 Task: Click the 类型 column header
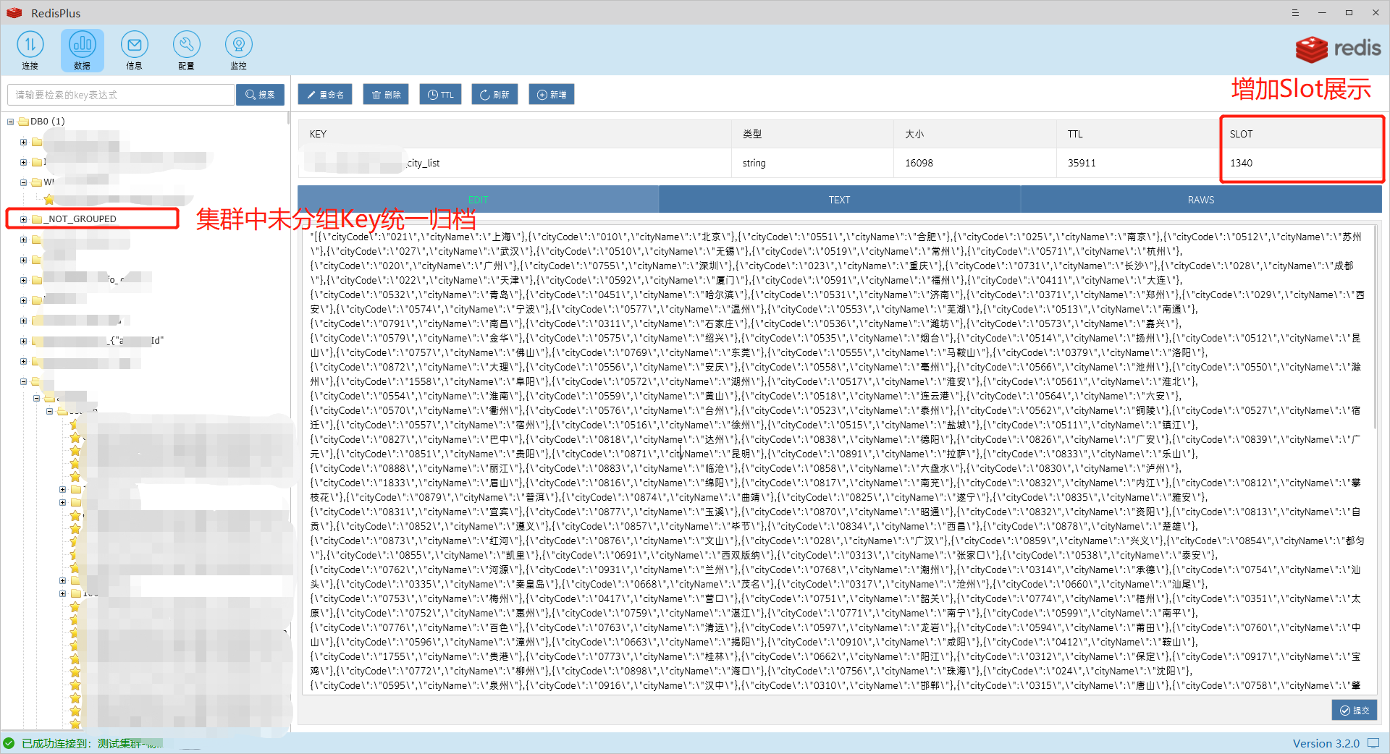coord(812,134)
